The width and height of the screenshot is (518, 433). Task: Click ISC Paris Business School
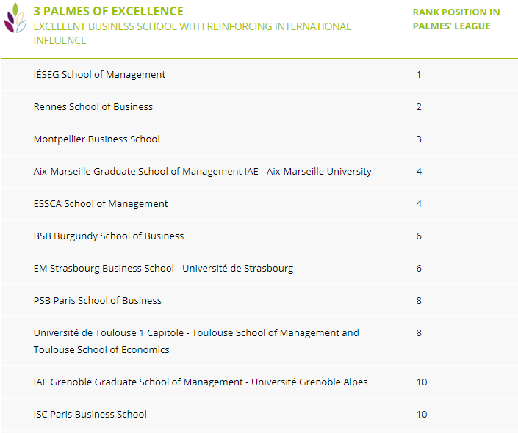[x=90, y=414]
